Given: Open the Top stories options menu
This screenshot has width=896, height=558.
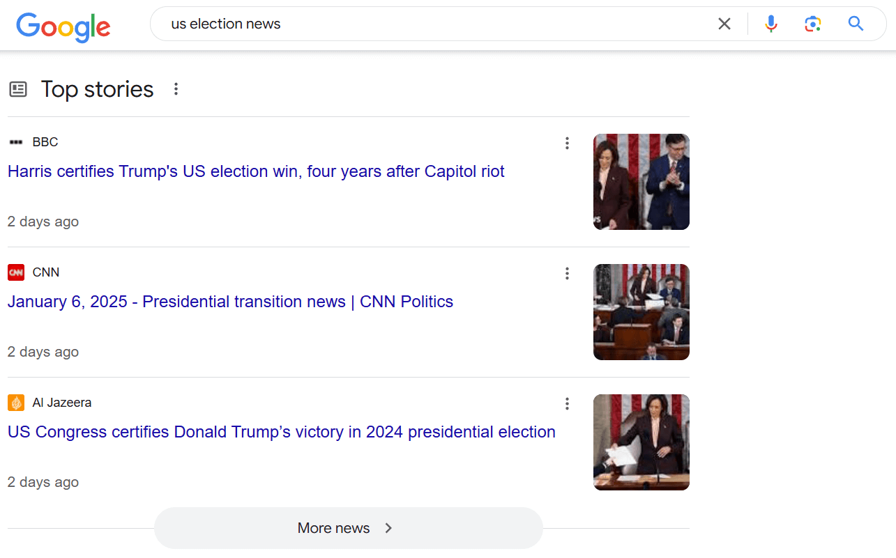Looking at the screenshot, I should pos(176,88).
